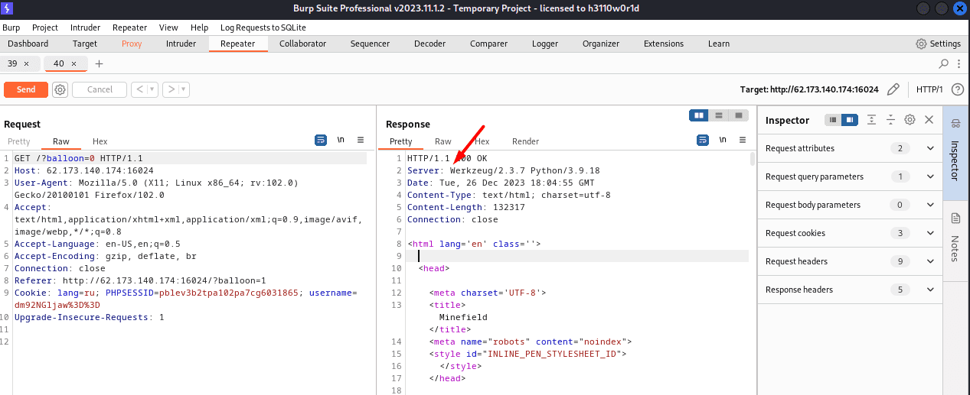
Task: Toggle non-printable characters in the Request pane
Action: click(341, 141)
